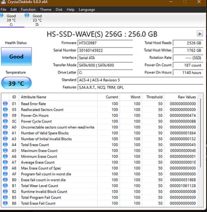Click the status icon for Runtime Invalid Block Count
This screenshot has width=207, height=212.
coord(5,191)
